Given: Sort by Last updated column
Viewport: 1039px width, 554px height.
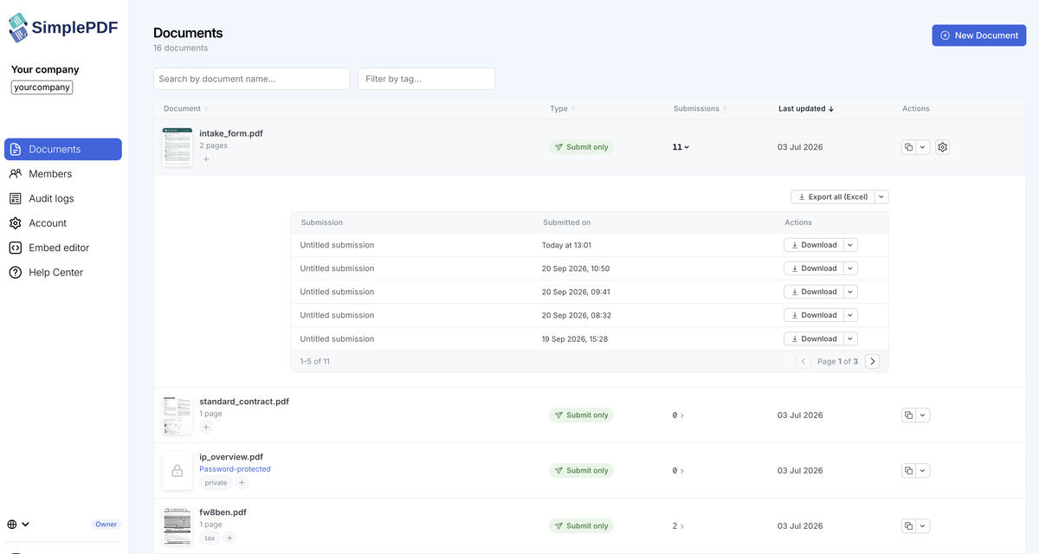Looking at the screenshot, I should pos(806,109).
